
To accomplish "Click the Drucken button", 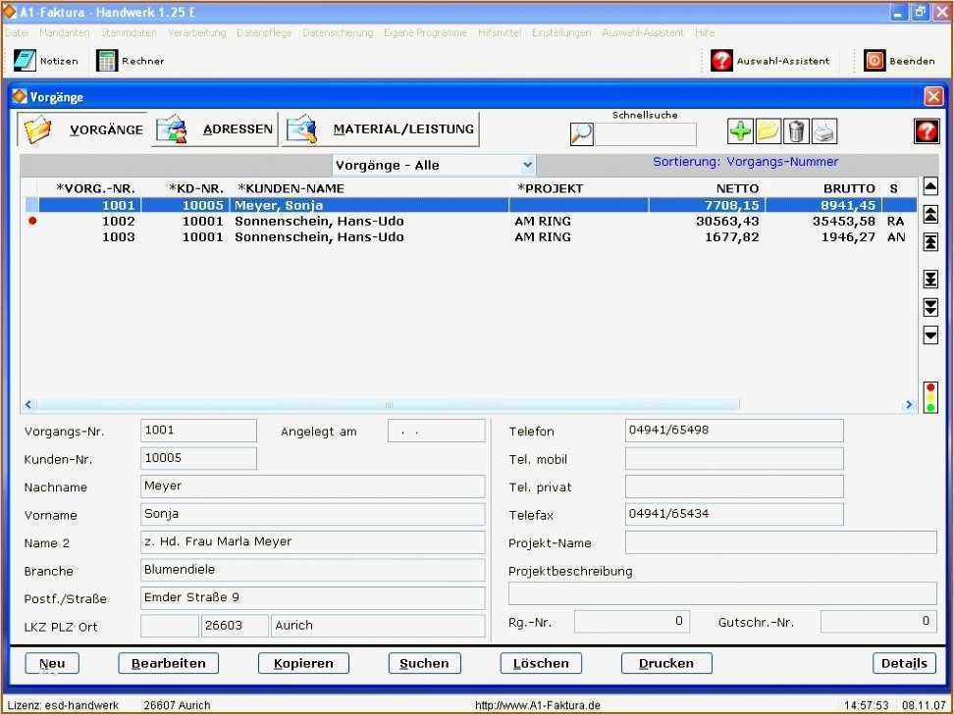I will tap(666, 663).
